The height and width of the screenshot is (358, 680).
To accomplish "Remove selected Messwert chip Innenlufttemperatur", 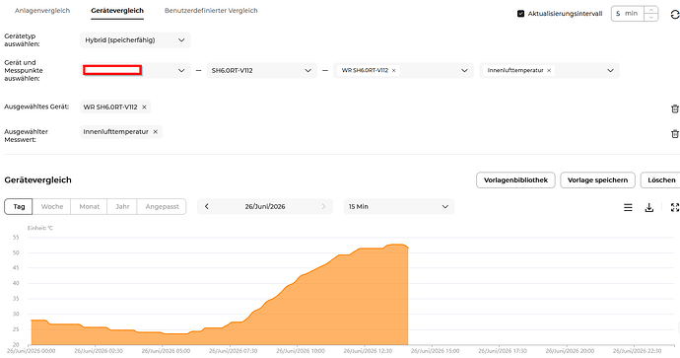I will (156, 131).
